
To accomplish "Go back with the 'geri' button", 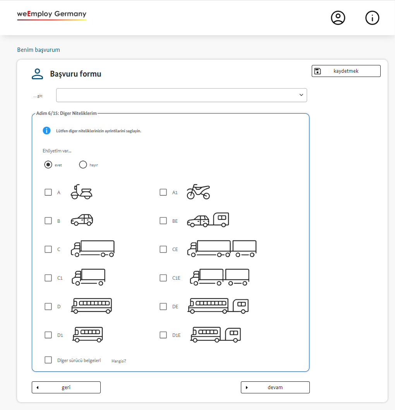I will click(x=66, y=387).
